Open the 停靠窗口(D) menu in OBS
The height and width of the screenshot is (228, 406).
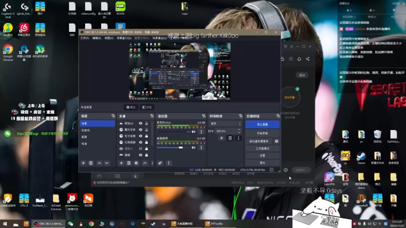click(124, 38)
